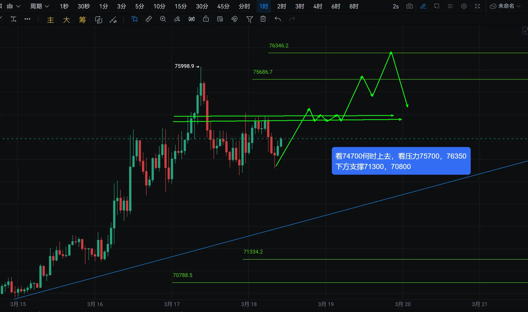Click the blue 看74700 annotation note
The width and height of the screenshot is (528, 312).
[x=401, y=161]
